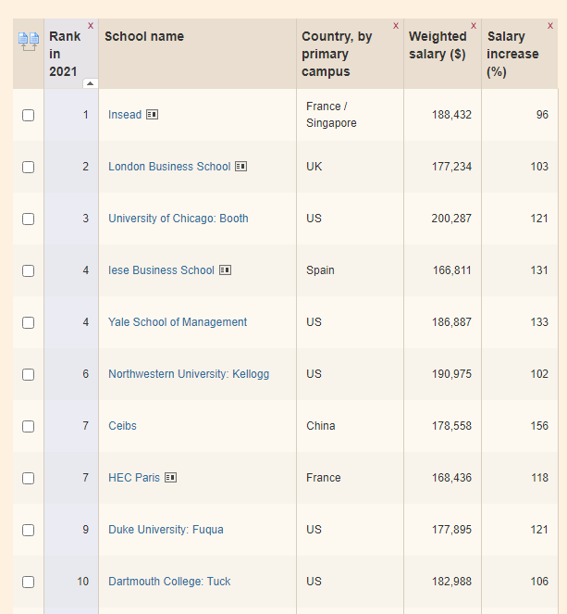This screenshot has width=567, height=614.
Task: Click the weighted salary value 186,887
Action: [x=451, y=322]
